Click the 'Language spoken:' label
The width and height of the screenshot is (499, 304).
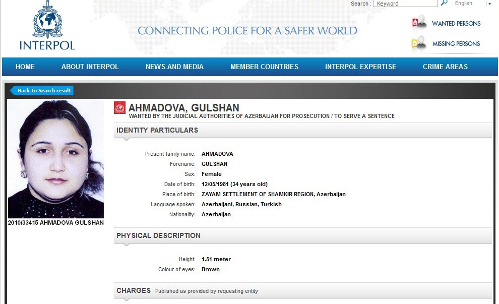(x=173, y=204)
